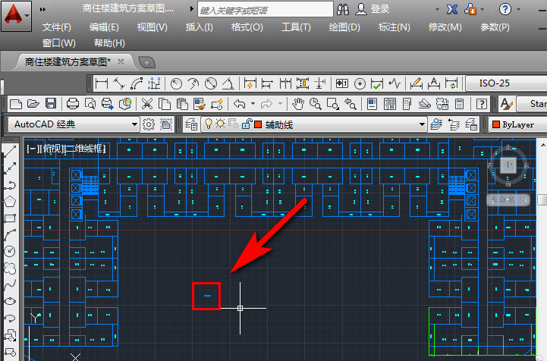
Task: Select the Linear dimension tool
Action: [102, 83]
